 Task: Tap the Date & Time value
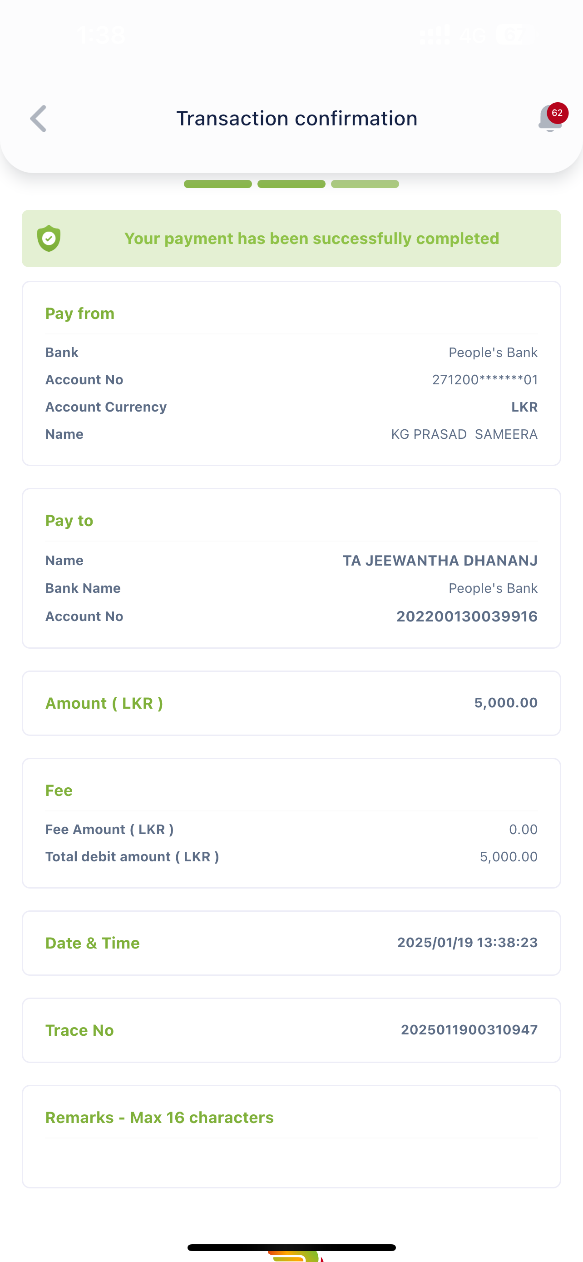pos(467,943)
